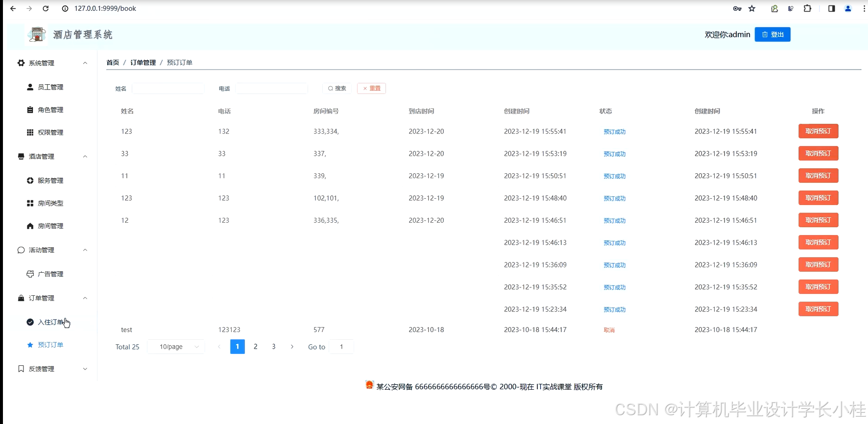868x424 pixels.
Task: Click the four-squares icon beside 房间类型
Action: [x=30, y=203]
